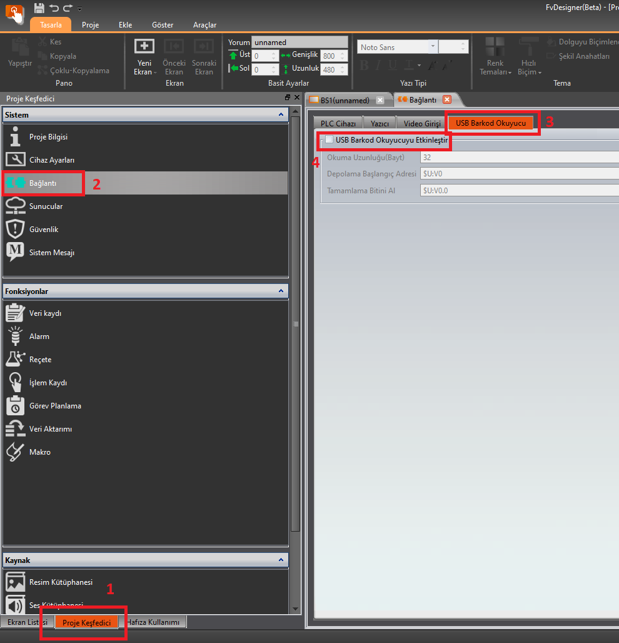Close the Bağlantı document tab

coord(446,100)
